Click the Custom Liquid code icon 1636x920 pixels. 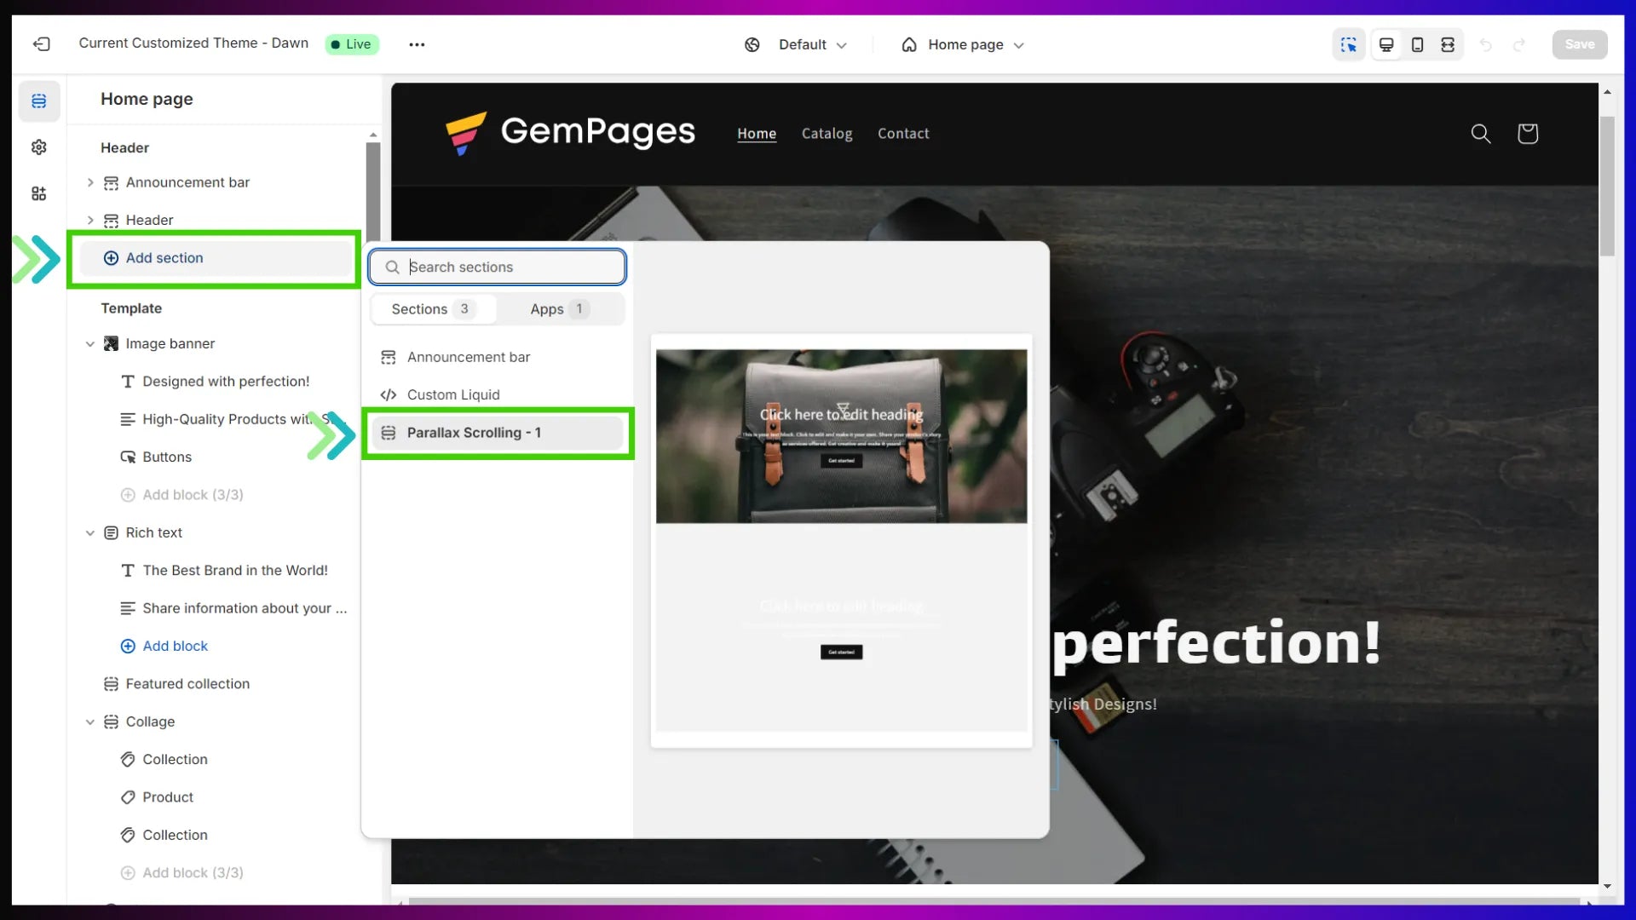coord(389,394)
